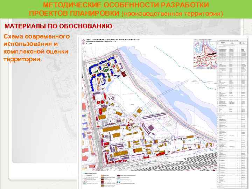Click the text line 'использования и'

pyautogui.click(x=30, y=44)
